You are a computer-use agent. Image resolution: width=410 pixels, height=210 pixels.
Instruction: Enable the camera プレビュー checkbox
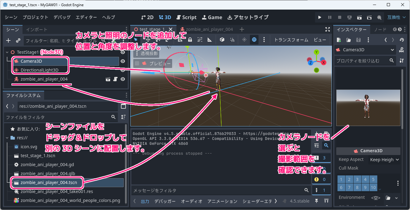[x=137, y=64]
